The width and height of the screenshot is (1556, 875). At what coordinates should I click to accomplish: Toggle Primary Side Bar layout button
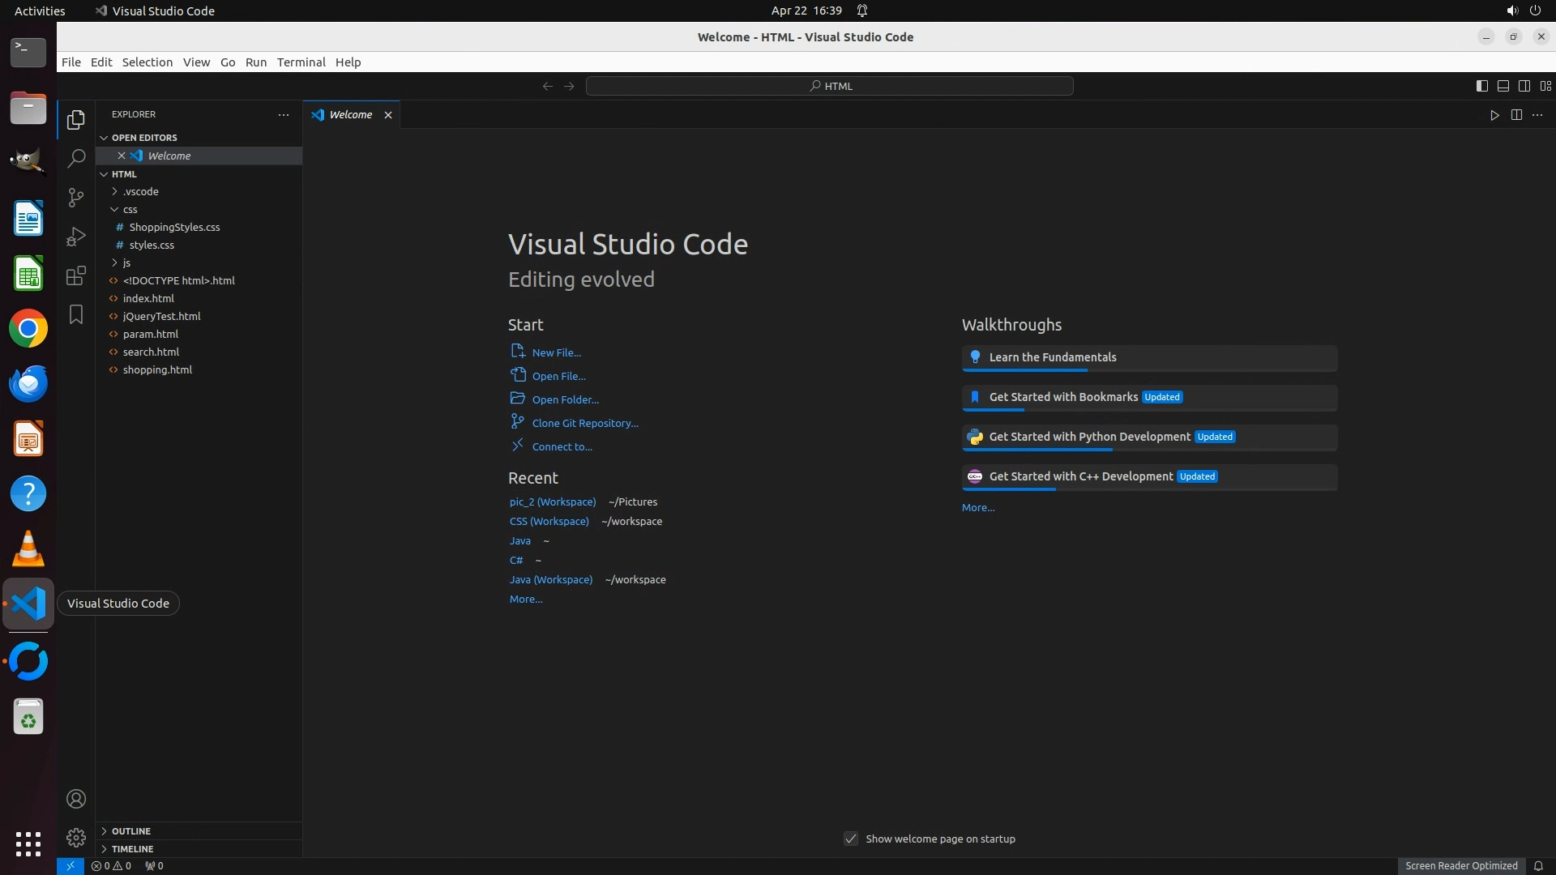1481,86
